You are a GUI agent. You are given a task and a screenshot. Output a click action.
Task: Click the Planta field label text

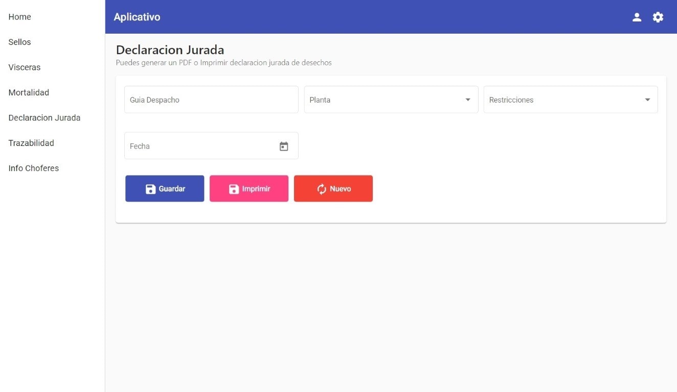[320, 100]
